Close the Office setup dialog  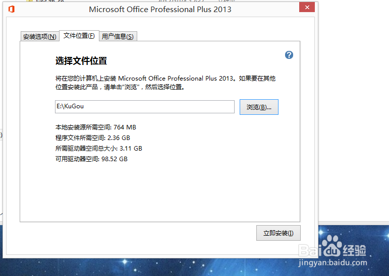[x=307, y=7]
